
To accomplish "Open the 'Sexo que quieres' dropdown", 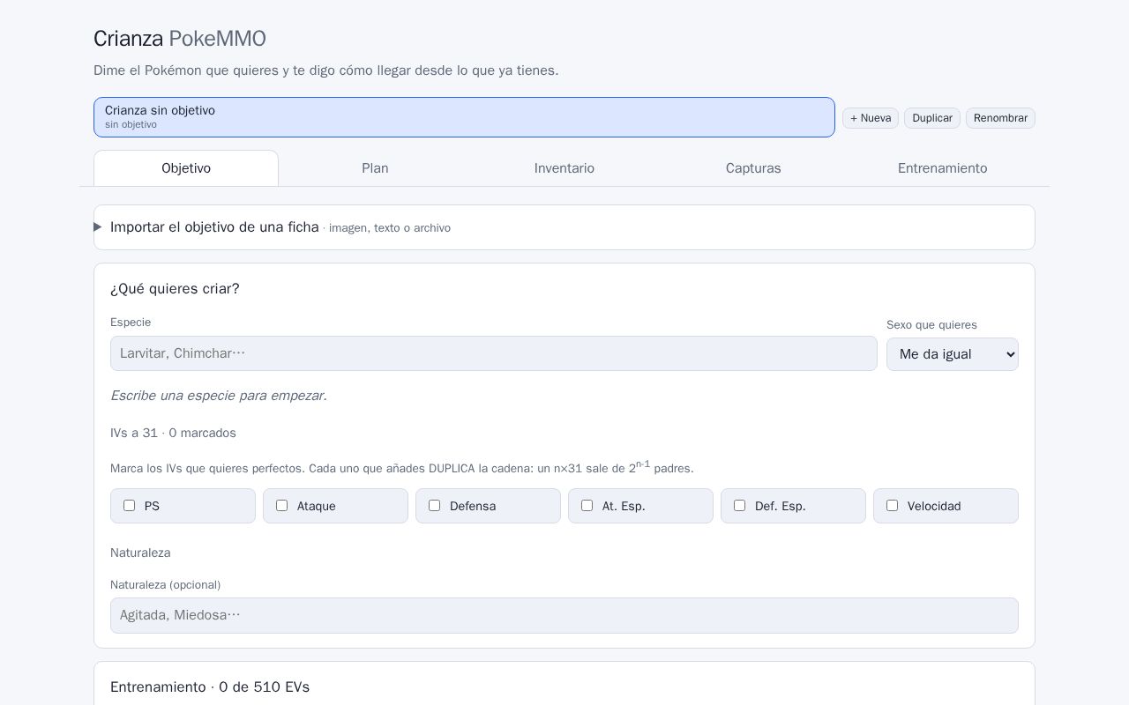I will 953,354.
